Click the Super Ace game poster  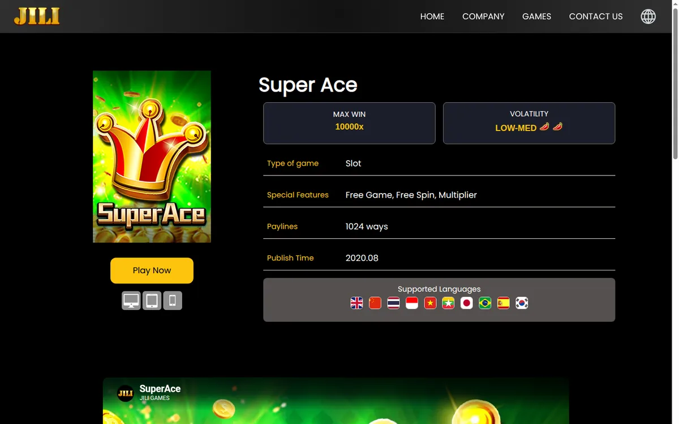coord(152,156)
